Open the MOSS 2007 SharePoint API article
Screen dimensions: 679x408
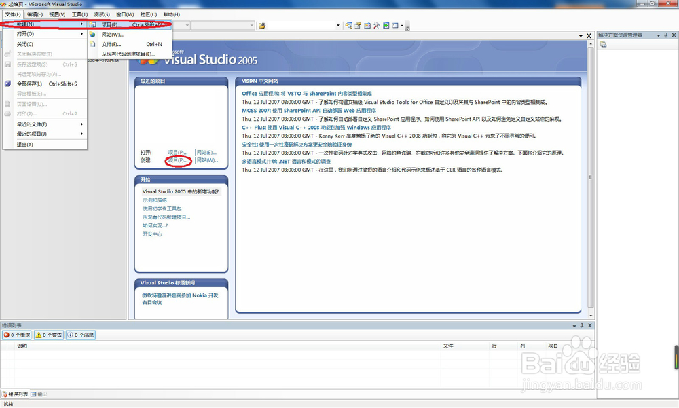[x=309, y=111]
